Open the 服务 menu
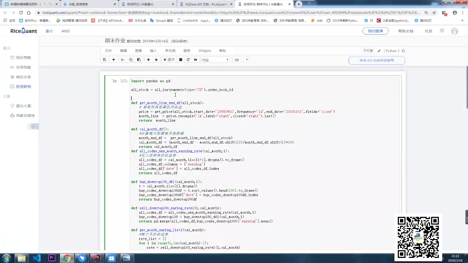 click(x=187, y=51)
